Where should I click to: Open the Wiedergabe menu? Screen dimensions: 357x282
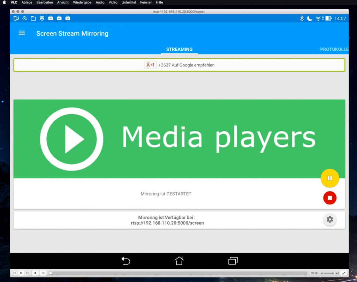point(82,2)
